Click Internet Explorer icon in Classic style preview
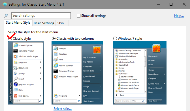Image resolution: width=190 pixels, height=111 pixels. [x=16, y=45]
